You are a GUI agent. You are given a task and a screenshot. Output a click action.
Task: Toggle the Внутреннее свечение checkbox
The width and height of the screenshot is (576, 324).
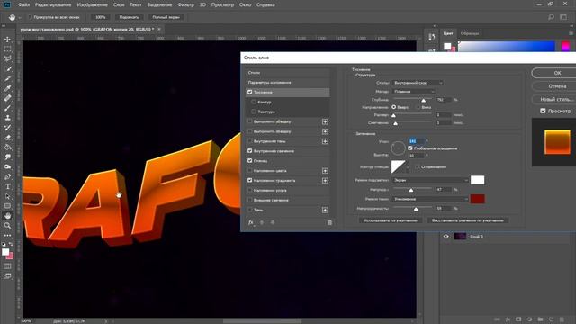coord(250,151)
